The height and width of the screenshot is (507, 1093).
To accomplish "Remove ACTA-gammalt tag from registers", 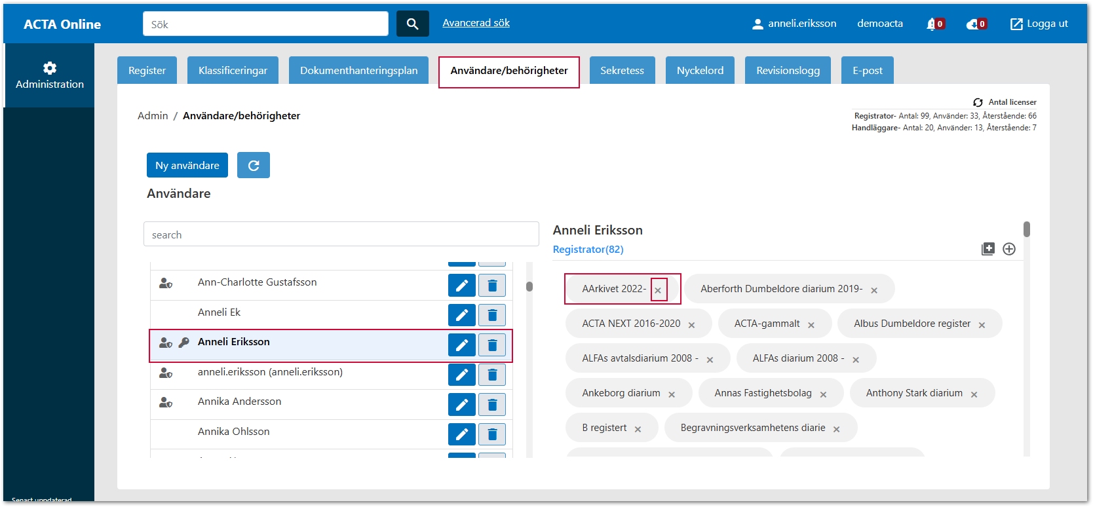I will click(x=811, y=325).
